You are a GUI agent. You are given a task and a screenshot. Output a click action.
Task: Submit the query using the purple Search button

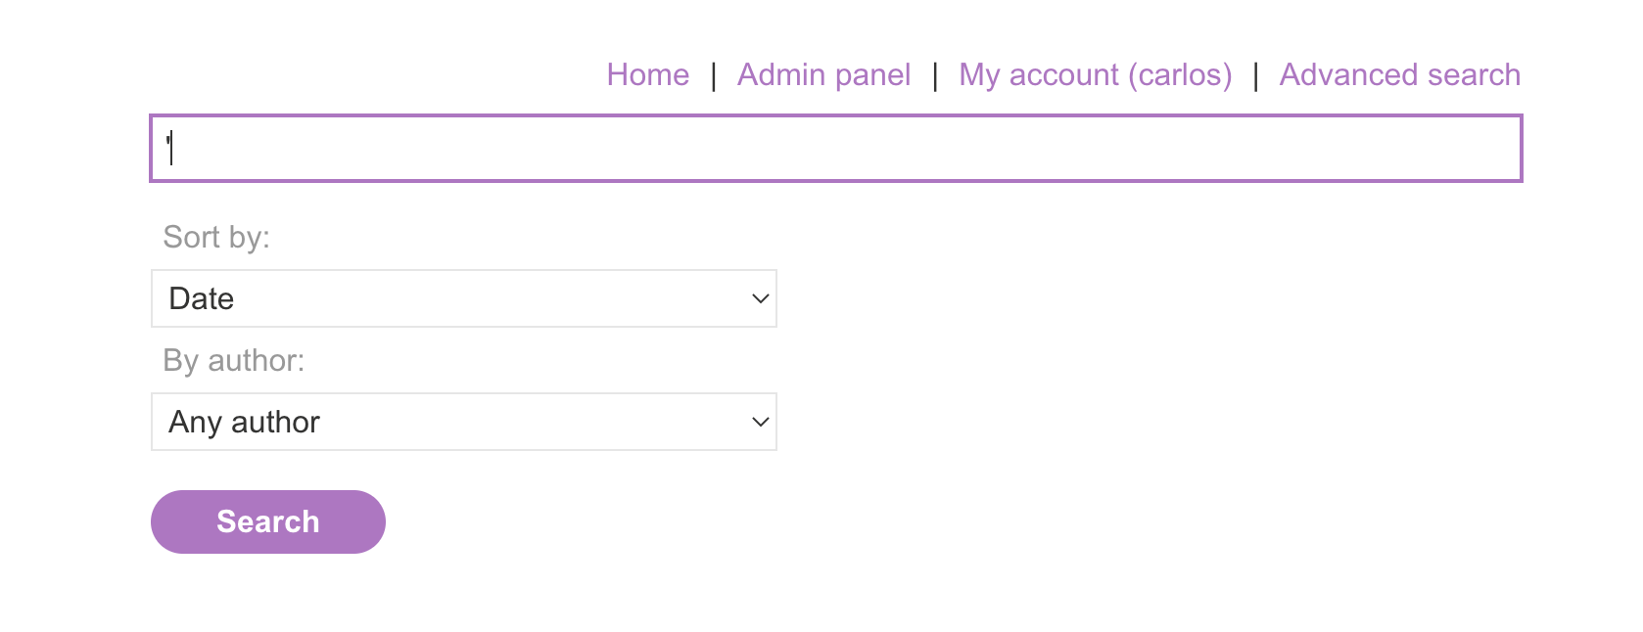click(x=267, y=521)
